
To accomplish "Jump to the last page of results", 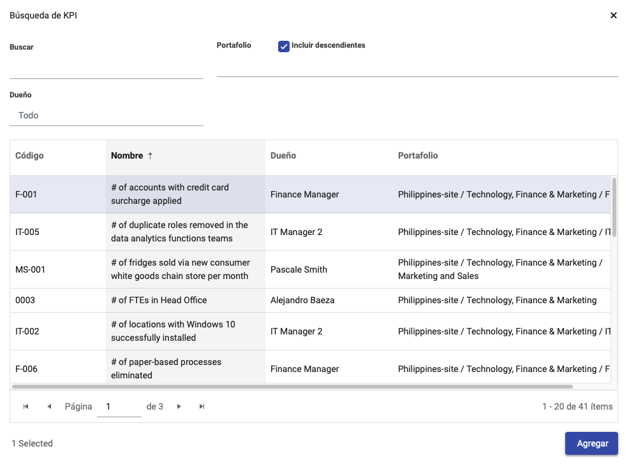I will [x=202, y=406].
